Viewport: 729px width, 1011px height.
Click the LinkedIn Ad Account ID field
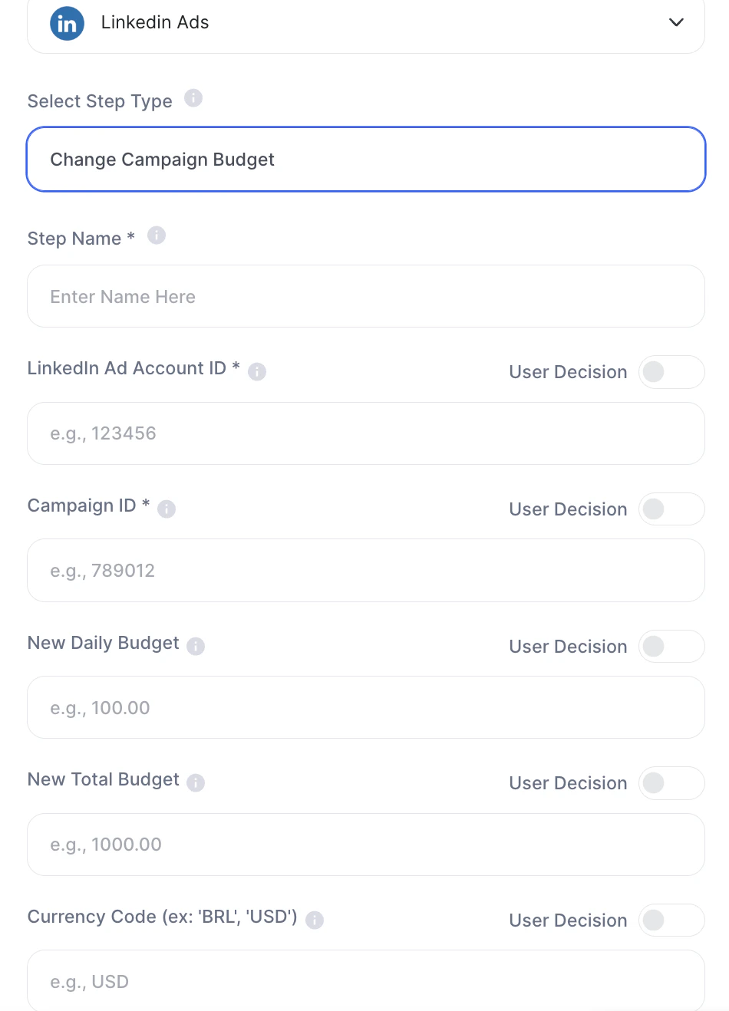coord(365,433)
